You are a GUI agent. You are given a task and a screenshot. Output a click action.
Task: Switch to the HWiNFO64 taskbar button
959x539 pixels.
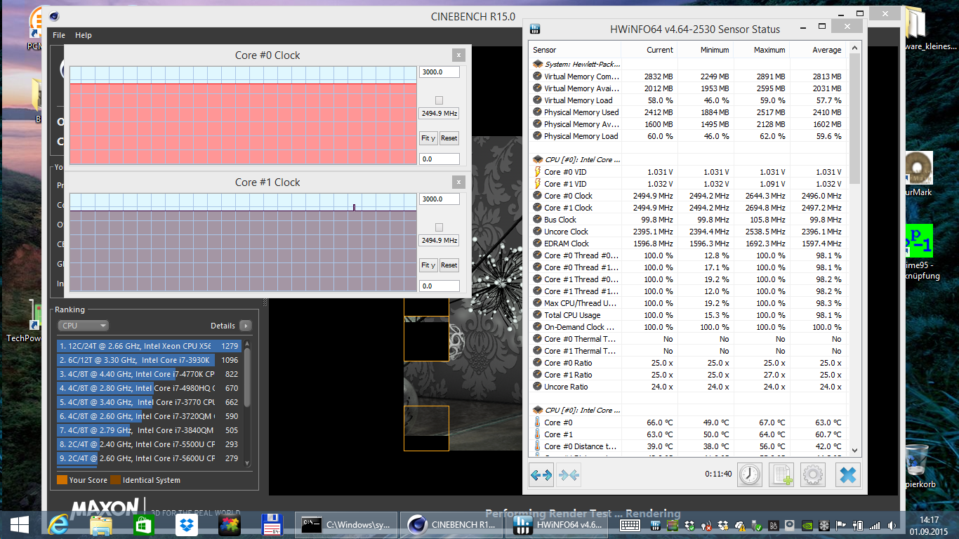[558, 524]
